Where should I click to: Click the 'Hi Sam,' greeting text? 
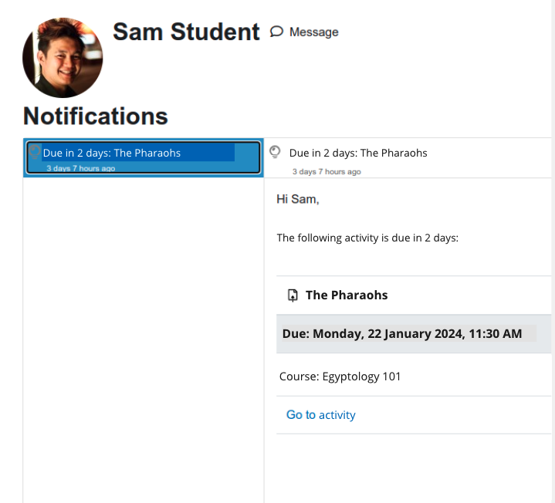pos(298,199)
